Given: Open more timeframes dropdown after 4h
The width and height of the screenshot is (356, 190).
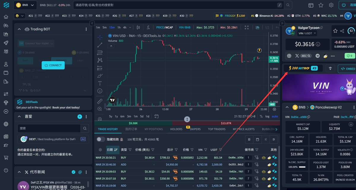Looking at the screenshot, I should click(130, 27).
